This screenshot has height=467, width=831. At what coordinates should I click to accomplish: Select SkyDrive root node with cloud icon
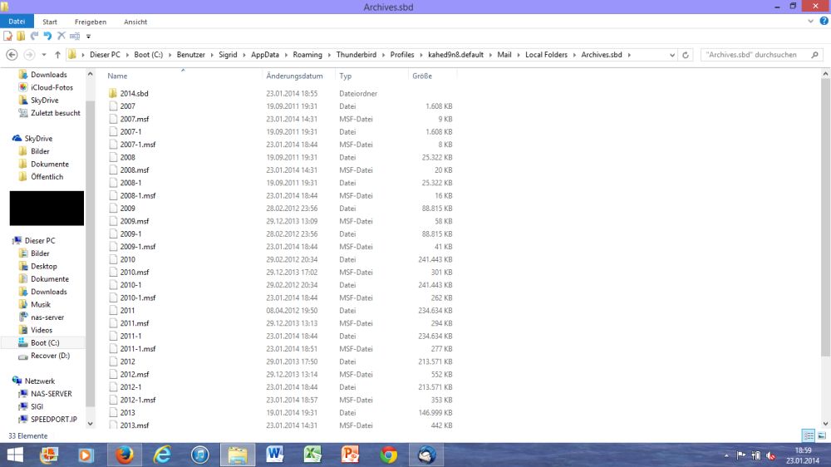point(38,138)
